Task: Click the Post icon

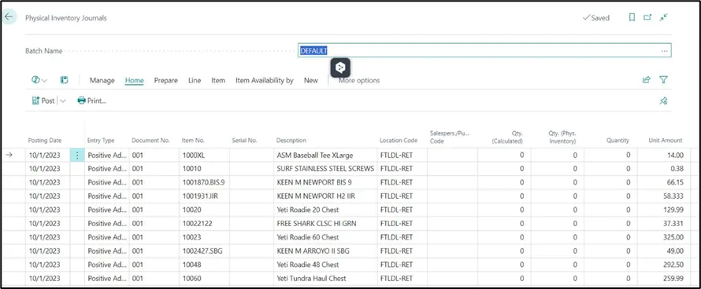Action: point(35,101)
